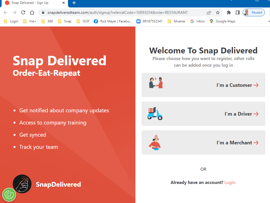Go to the browser home page icon
This screenshot has width=270, height=203.
pos(32,12)
